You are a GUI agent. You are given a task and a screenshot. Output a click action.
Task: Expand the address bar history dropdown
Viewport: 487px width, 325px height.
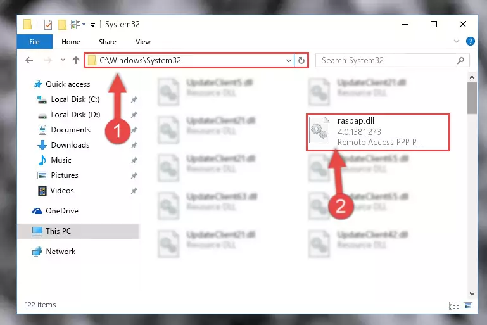(289, 60)
